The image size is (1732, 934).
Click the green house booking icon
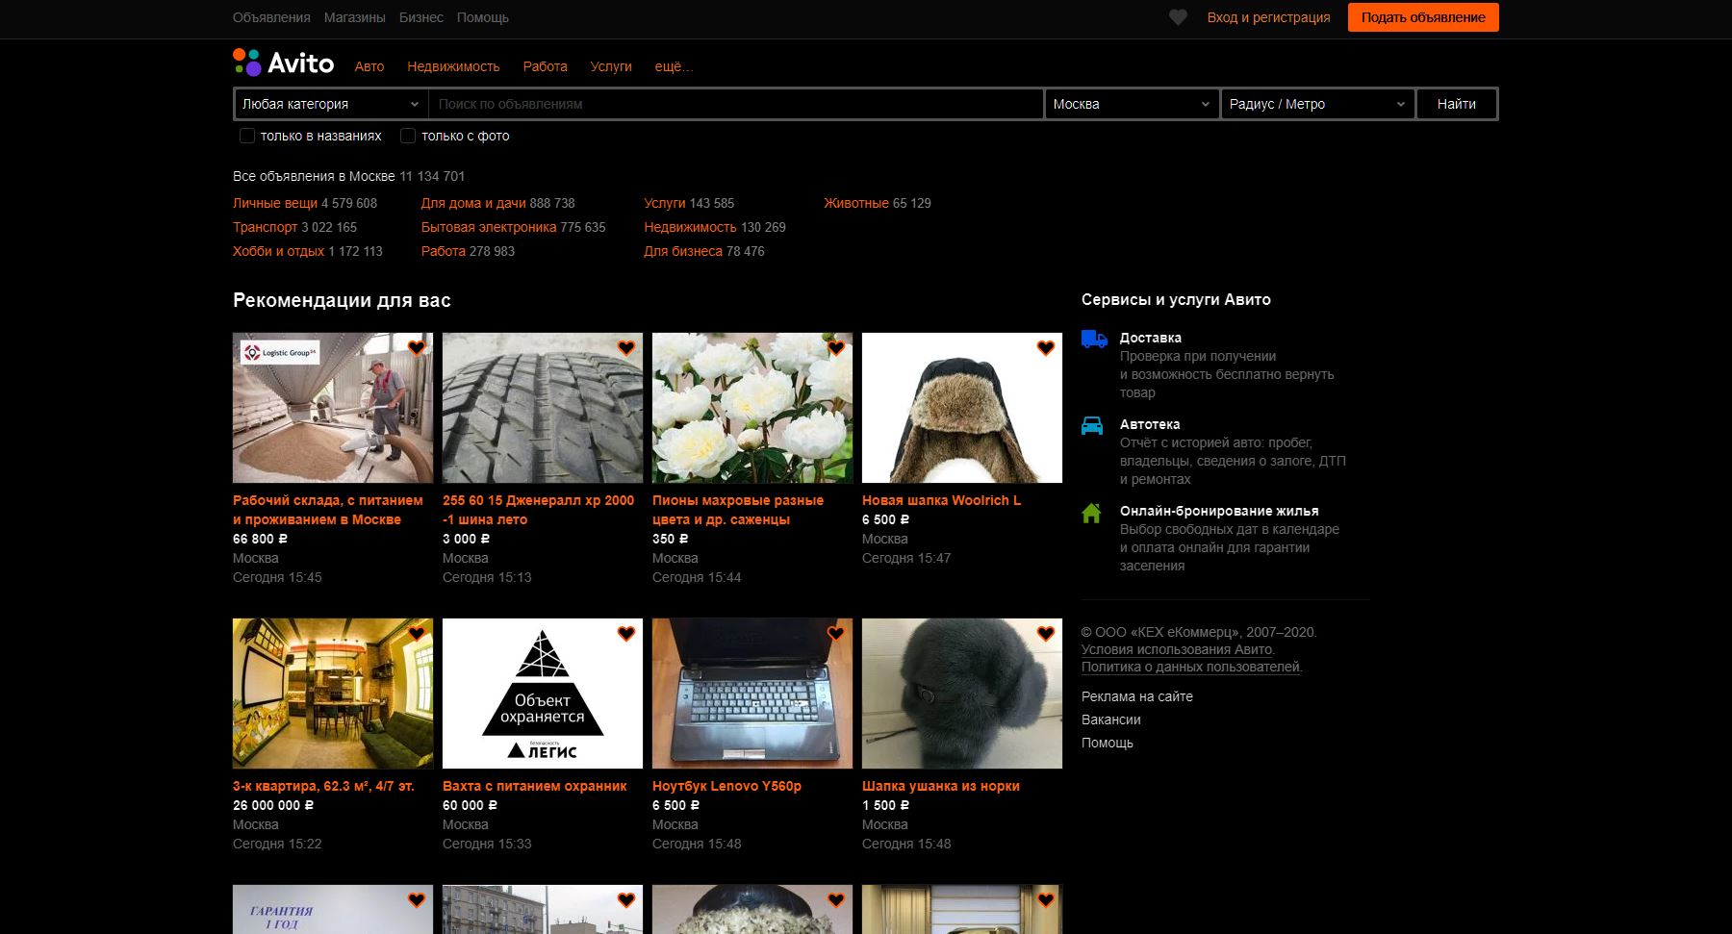(1092, 513)
